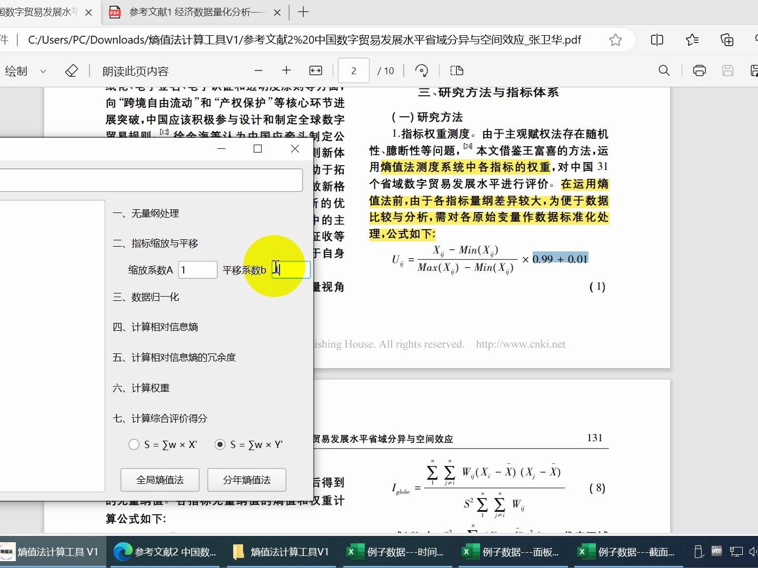
Task: Click 二、指标缩放与平移 step label
Action: point(155,244)
